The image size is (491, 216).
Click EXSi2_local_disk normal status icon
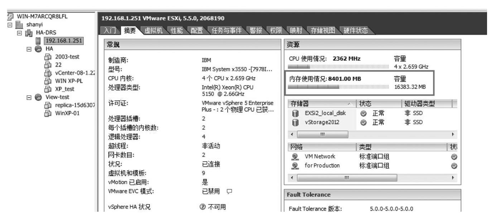[x=363, y=113]
